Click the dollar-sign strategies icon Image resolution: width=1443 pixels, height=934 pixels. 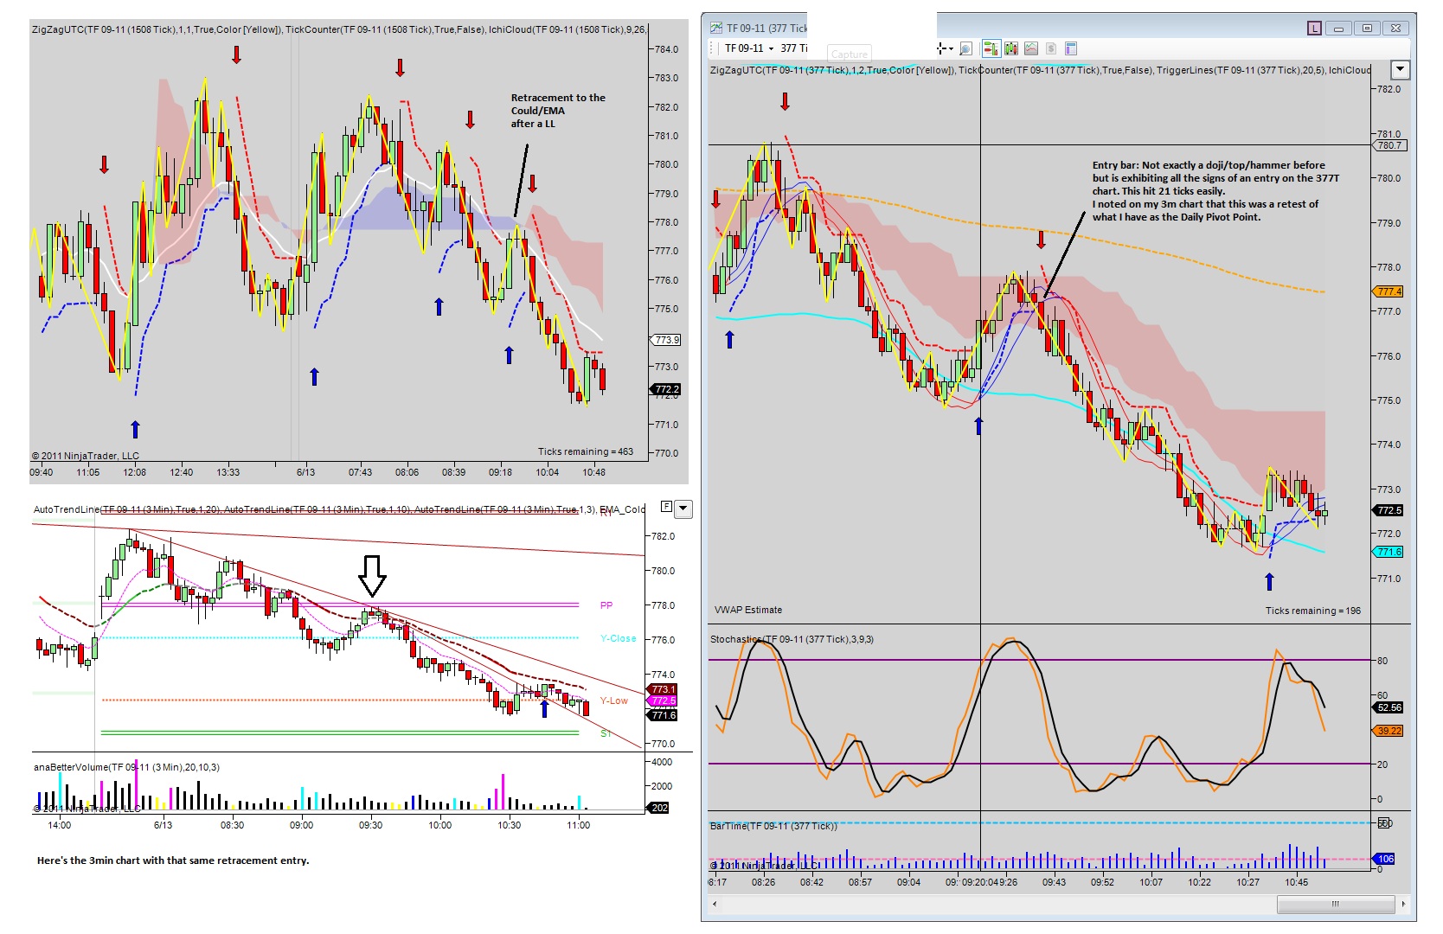tap(1051, 48)
